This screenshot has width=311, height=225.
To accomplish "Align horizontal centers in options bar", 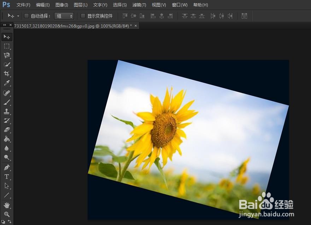I will 162,16.
